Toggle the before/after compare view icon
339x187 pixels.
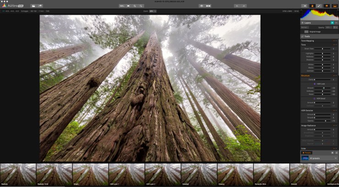click(x=208, y=6)
